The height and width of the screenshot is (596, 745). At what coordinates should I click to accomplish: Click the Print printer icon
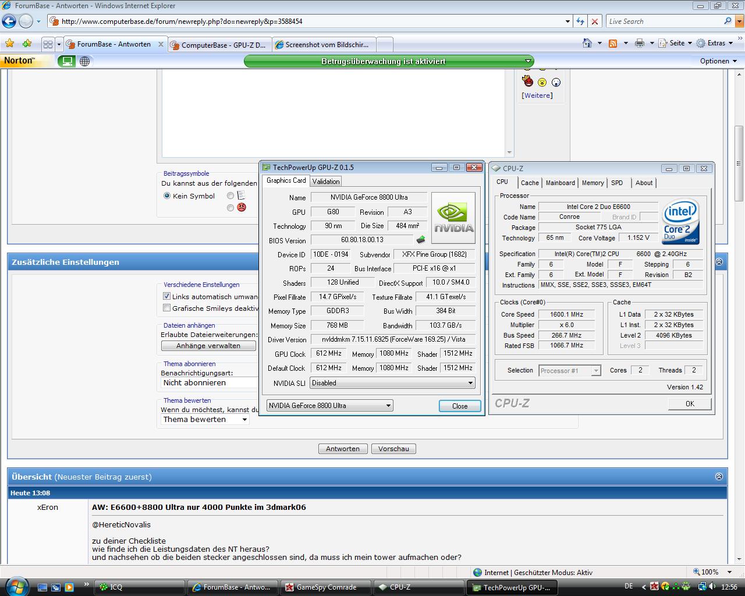[x=640, y=43]
